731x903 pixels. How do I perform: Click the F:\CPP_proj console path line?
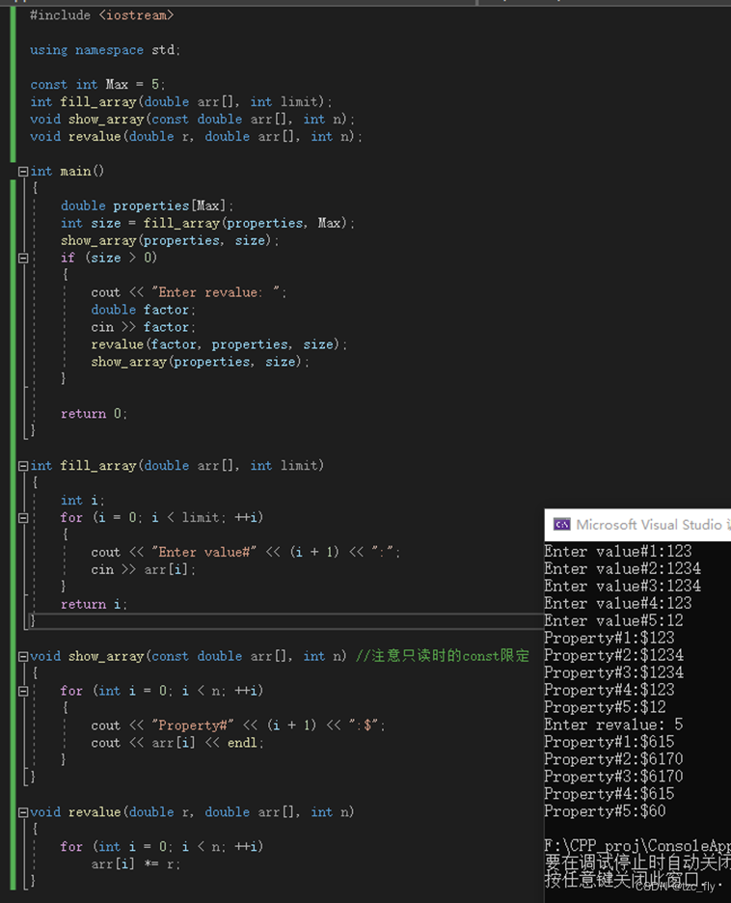[x=637, y=846]
